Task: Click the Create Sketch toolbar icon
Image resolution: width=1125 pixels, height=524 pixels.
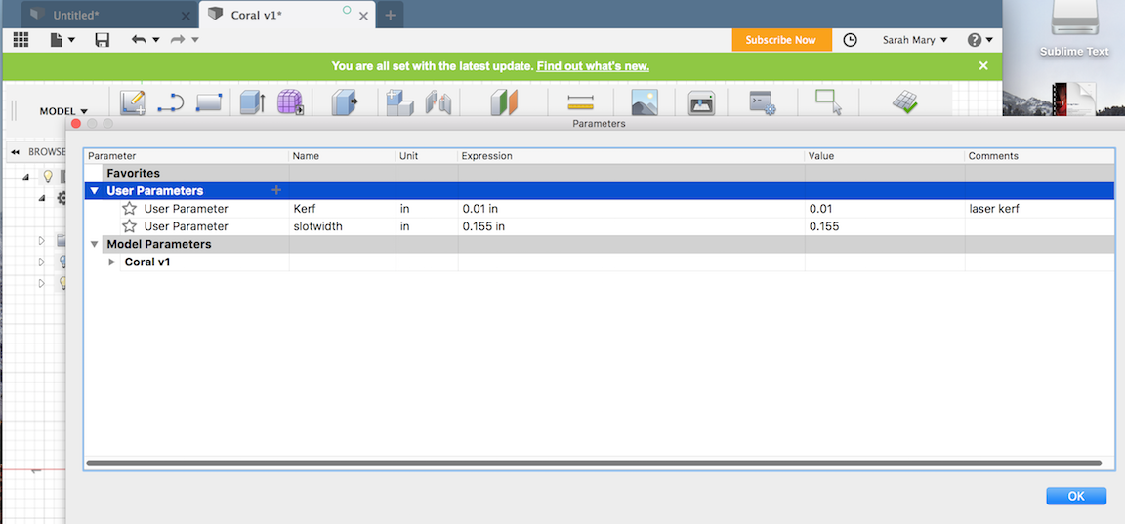Action: coord(133,102)
